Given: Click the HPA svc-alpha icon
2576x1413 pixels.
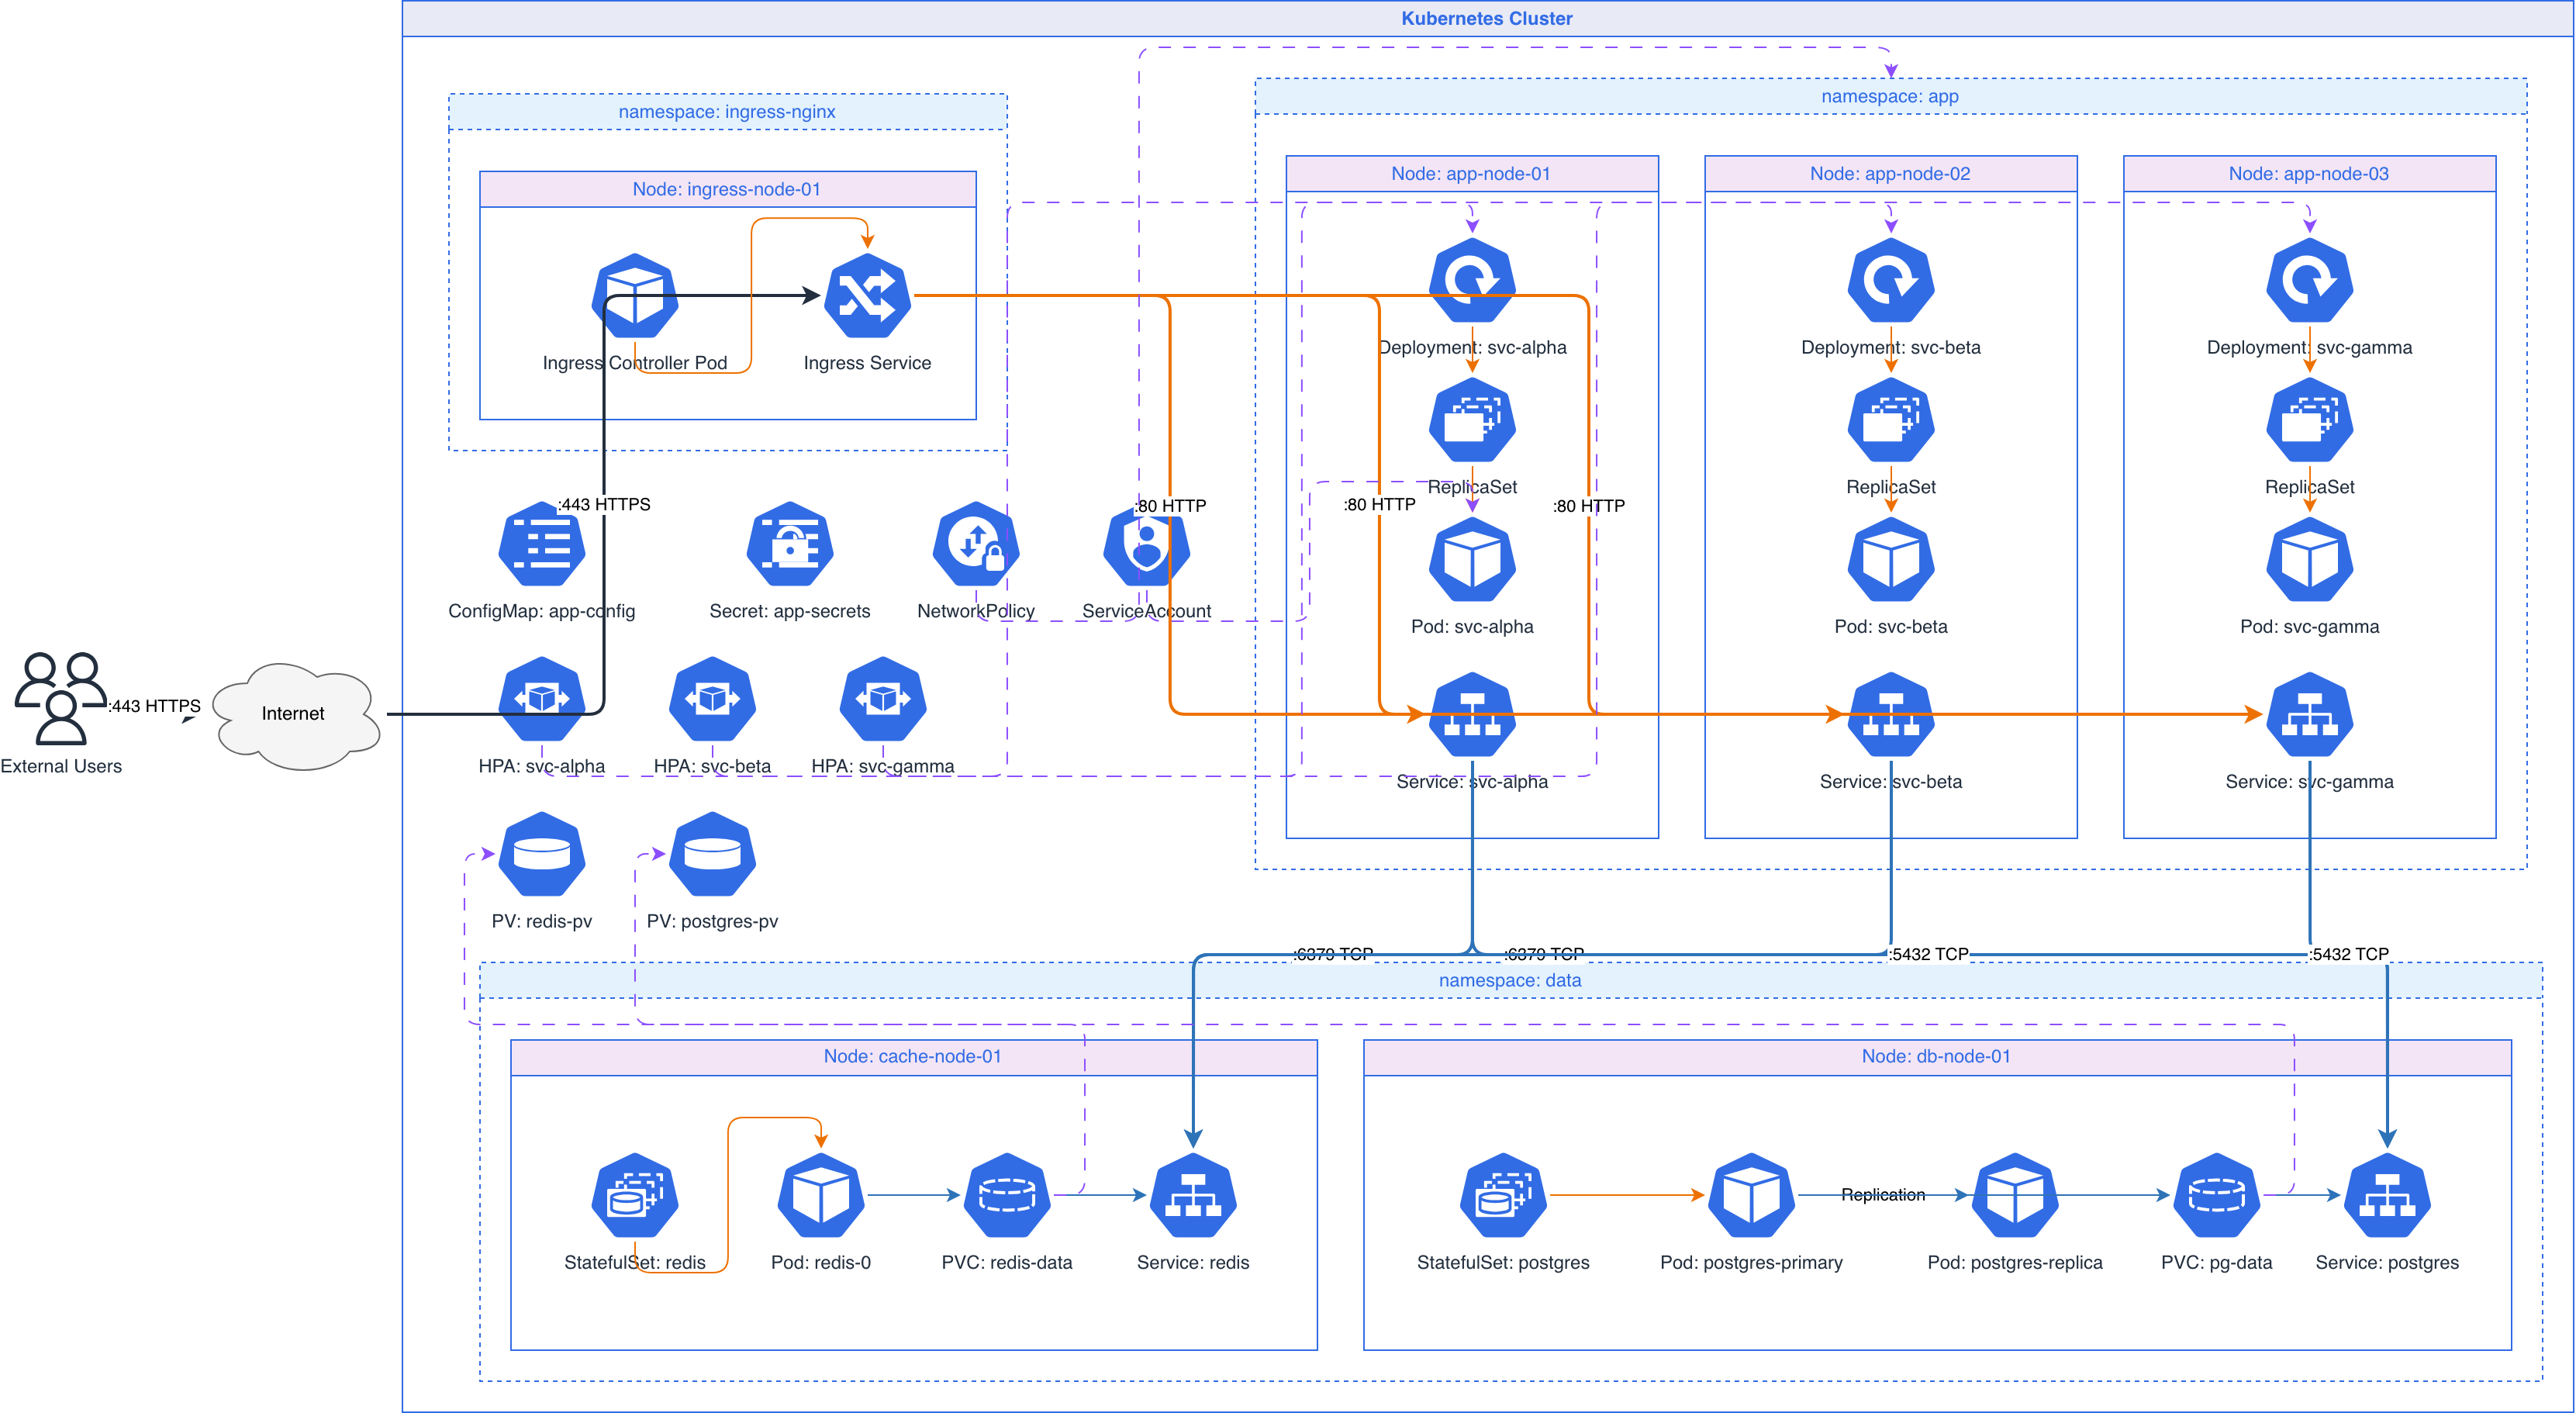Looking at the screenshot, I should point(542,699).
